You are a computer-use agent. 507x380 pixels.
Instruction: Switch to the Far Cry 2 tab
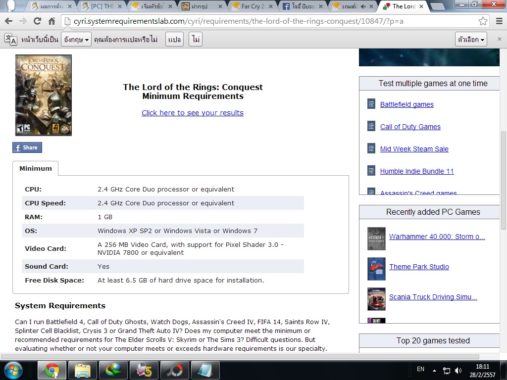point(253,6)
